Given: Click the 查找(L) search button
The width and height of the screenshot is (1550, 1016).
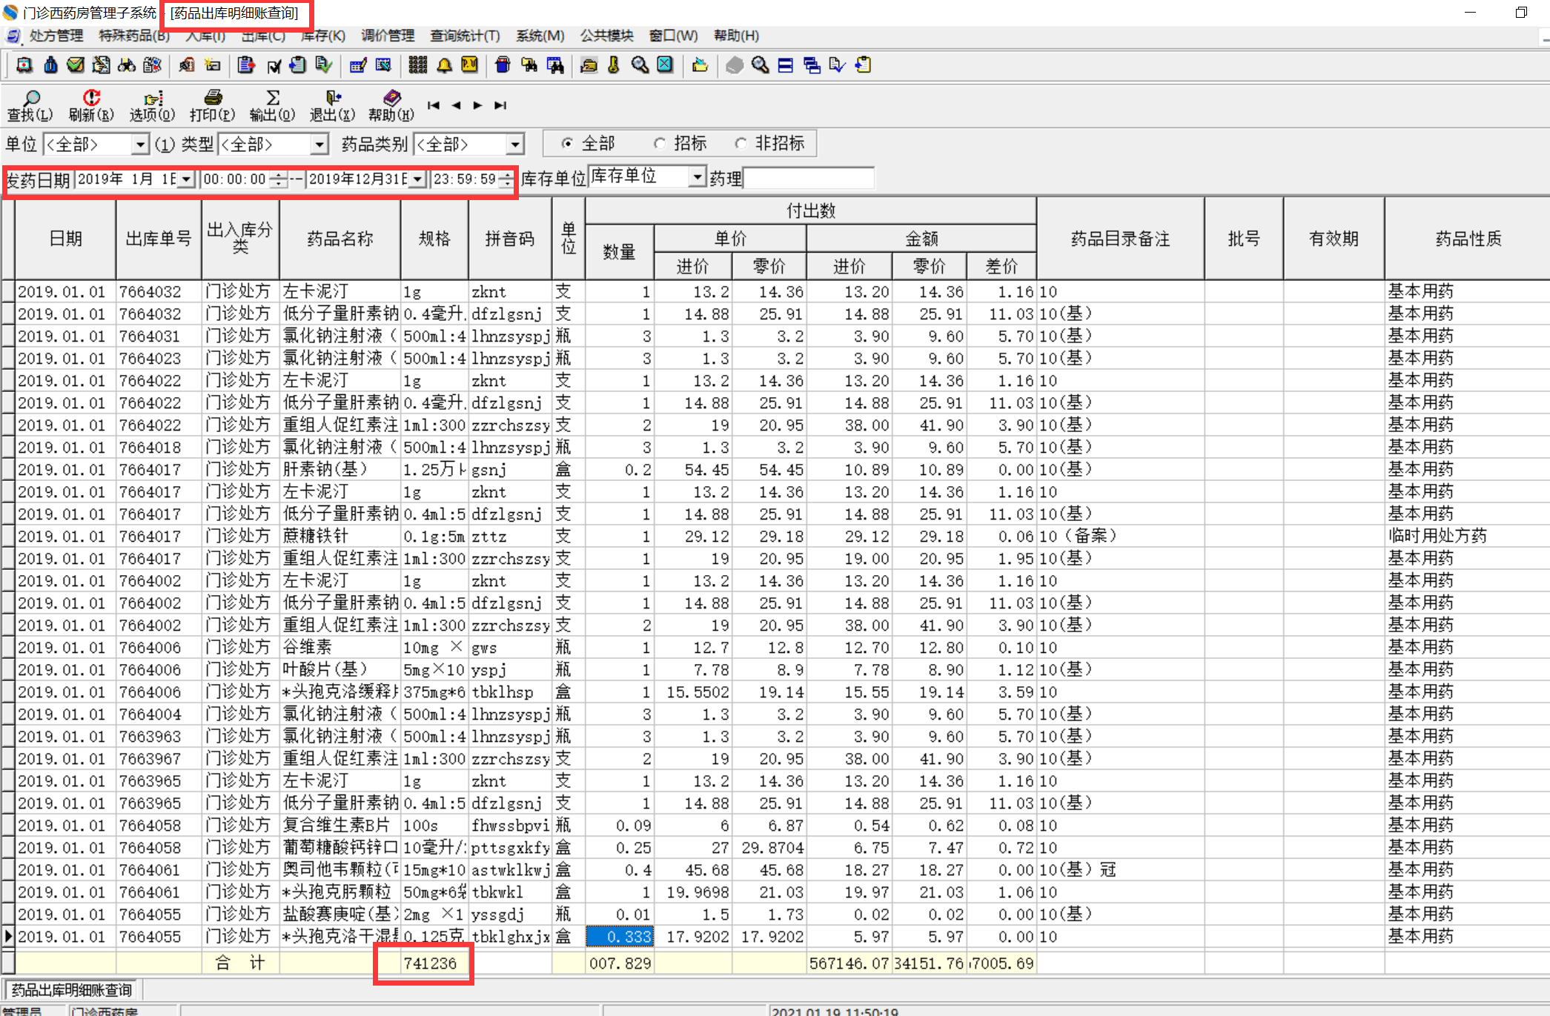Looking at the screenshot, I should pyautogui.click(x=30, y=105).
